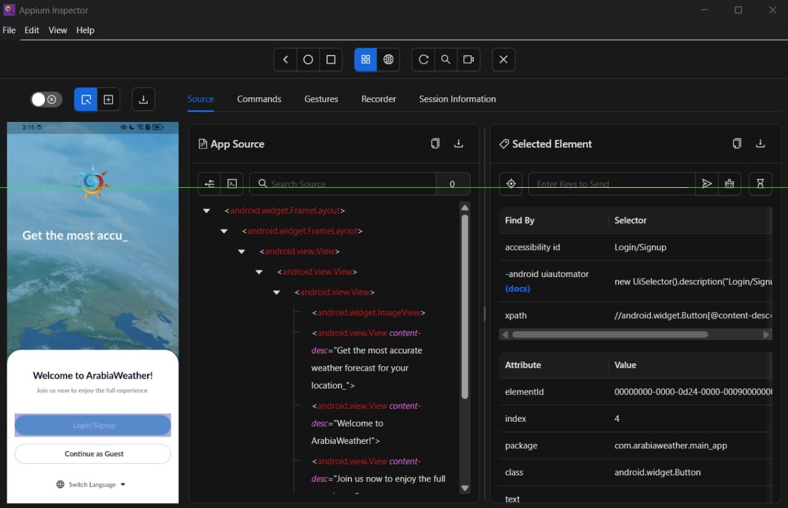The height and width of the screenshot is (508, 788).
Task: Choose Tap/Swipe by coordinates mode
Action: point(108,99)
